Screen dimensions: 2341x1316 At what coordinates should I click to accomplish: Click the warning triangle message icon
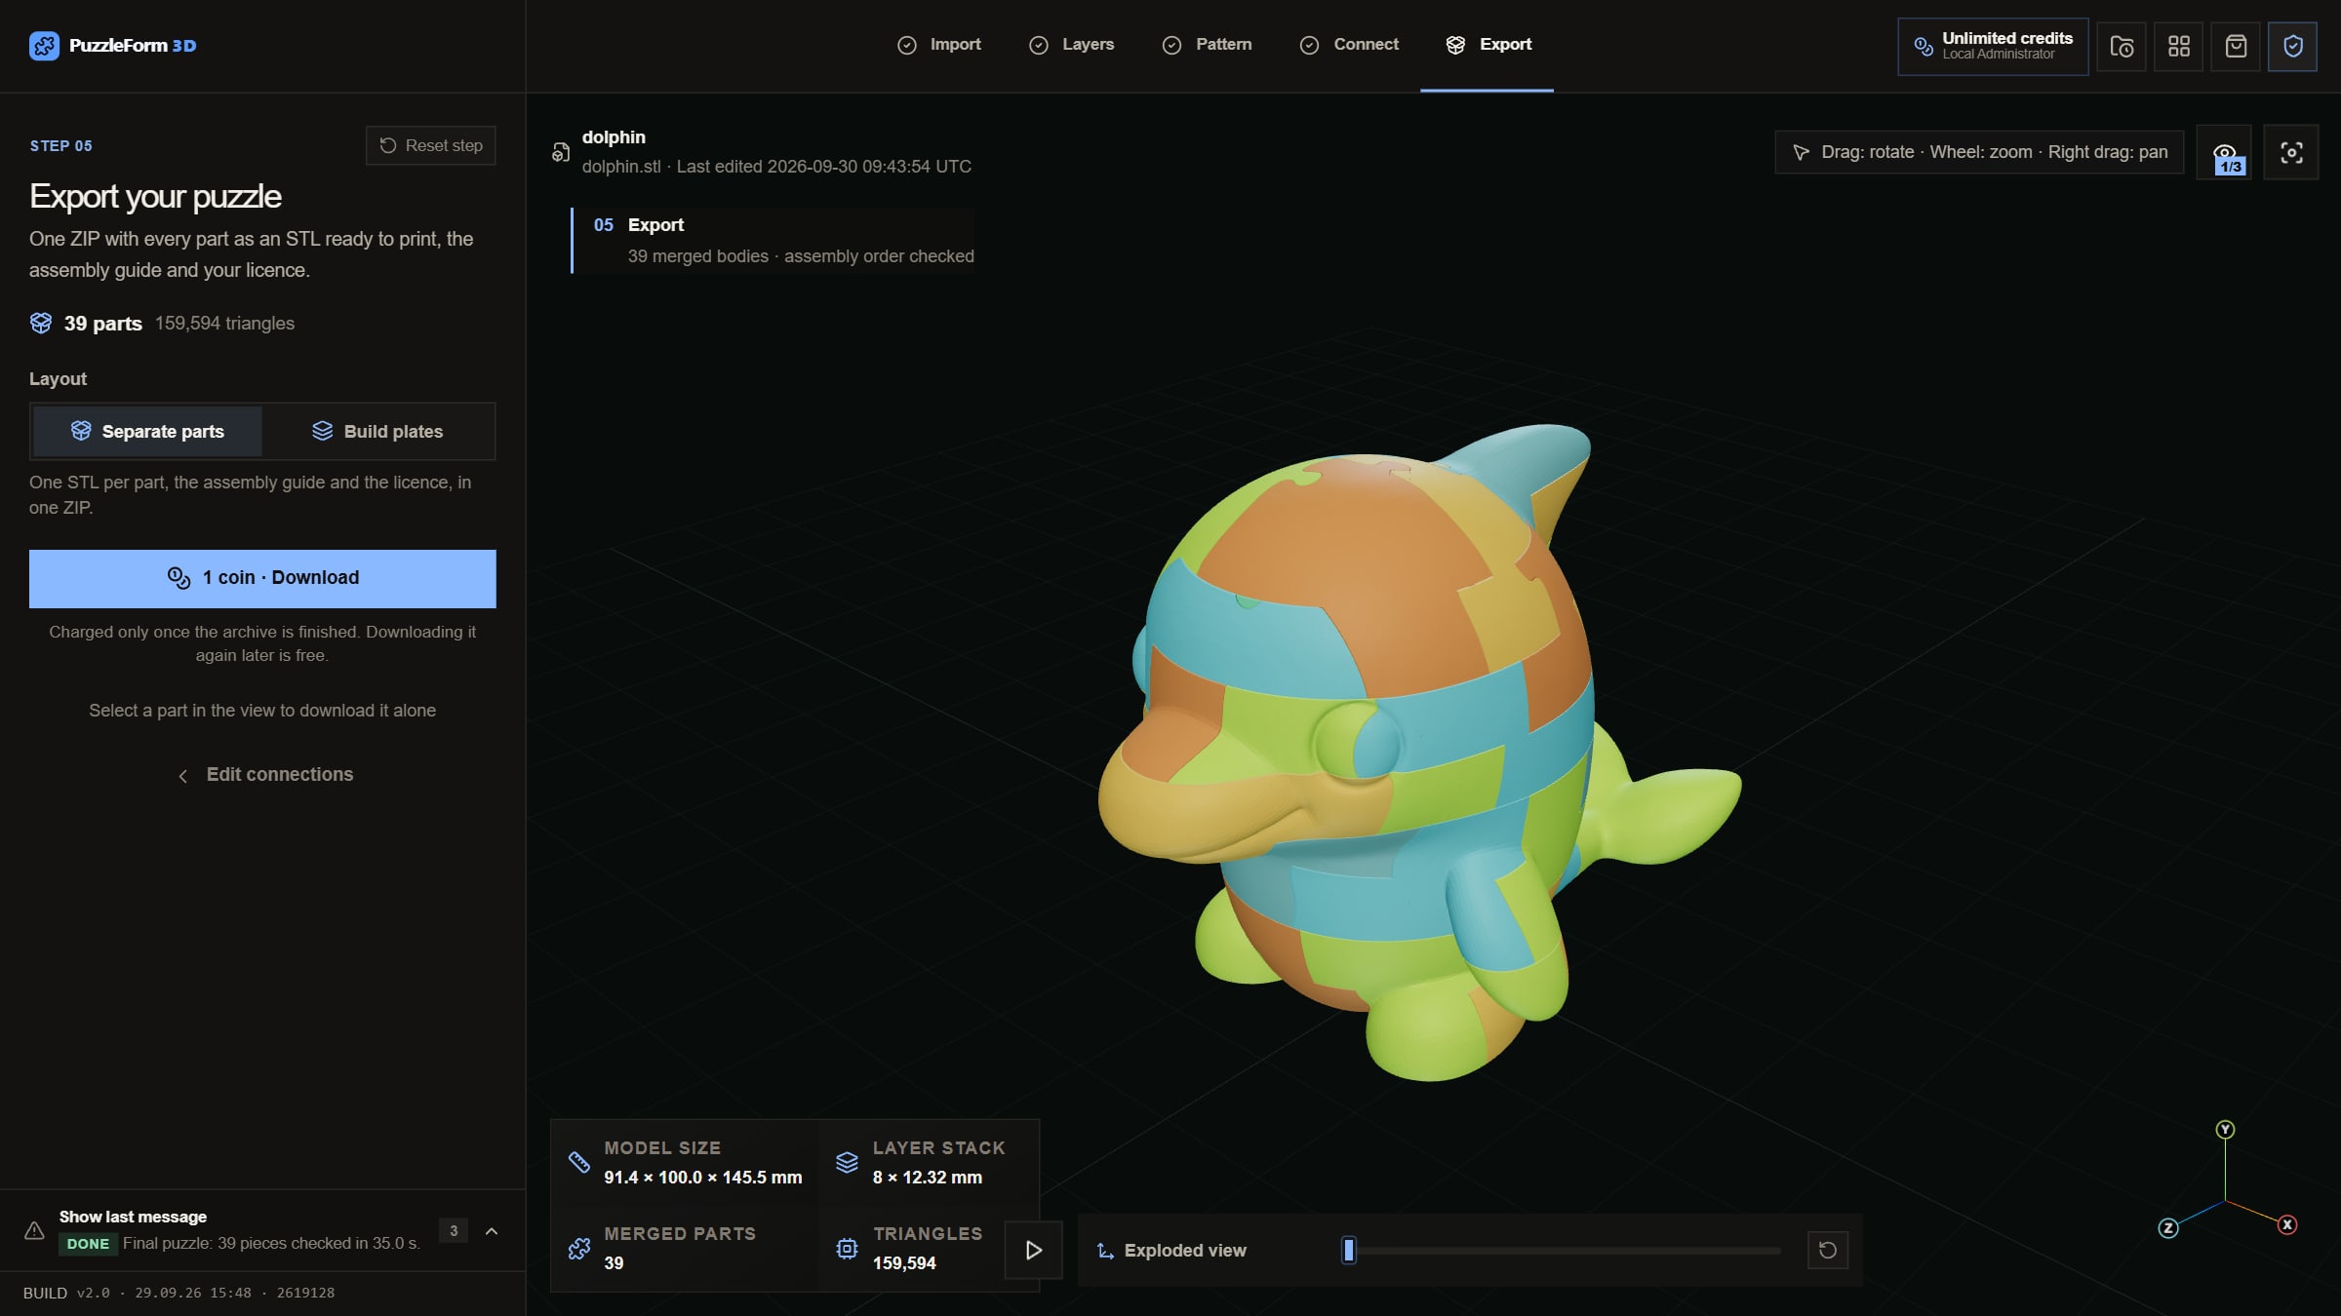tap(34, 1230)
